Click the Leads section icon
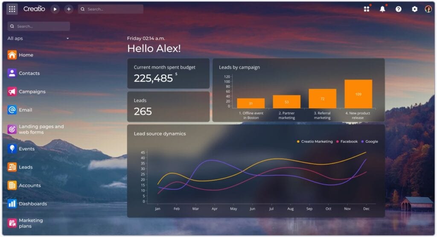 [12, 167]
